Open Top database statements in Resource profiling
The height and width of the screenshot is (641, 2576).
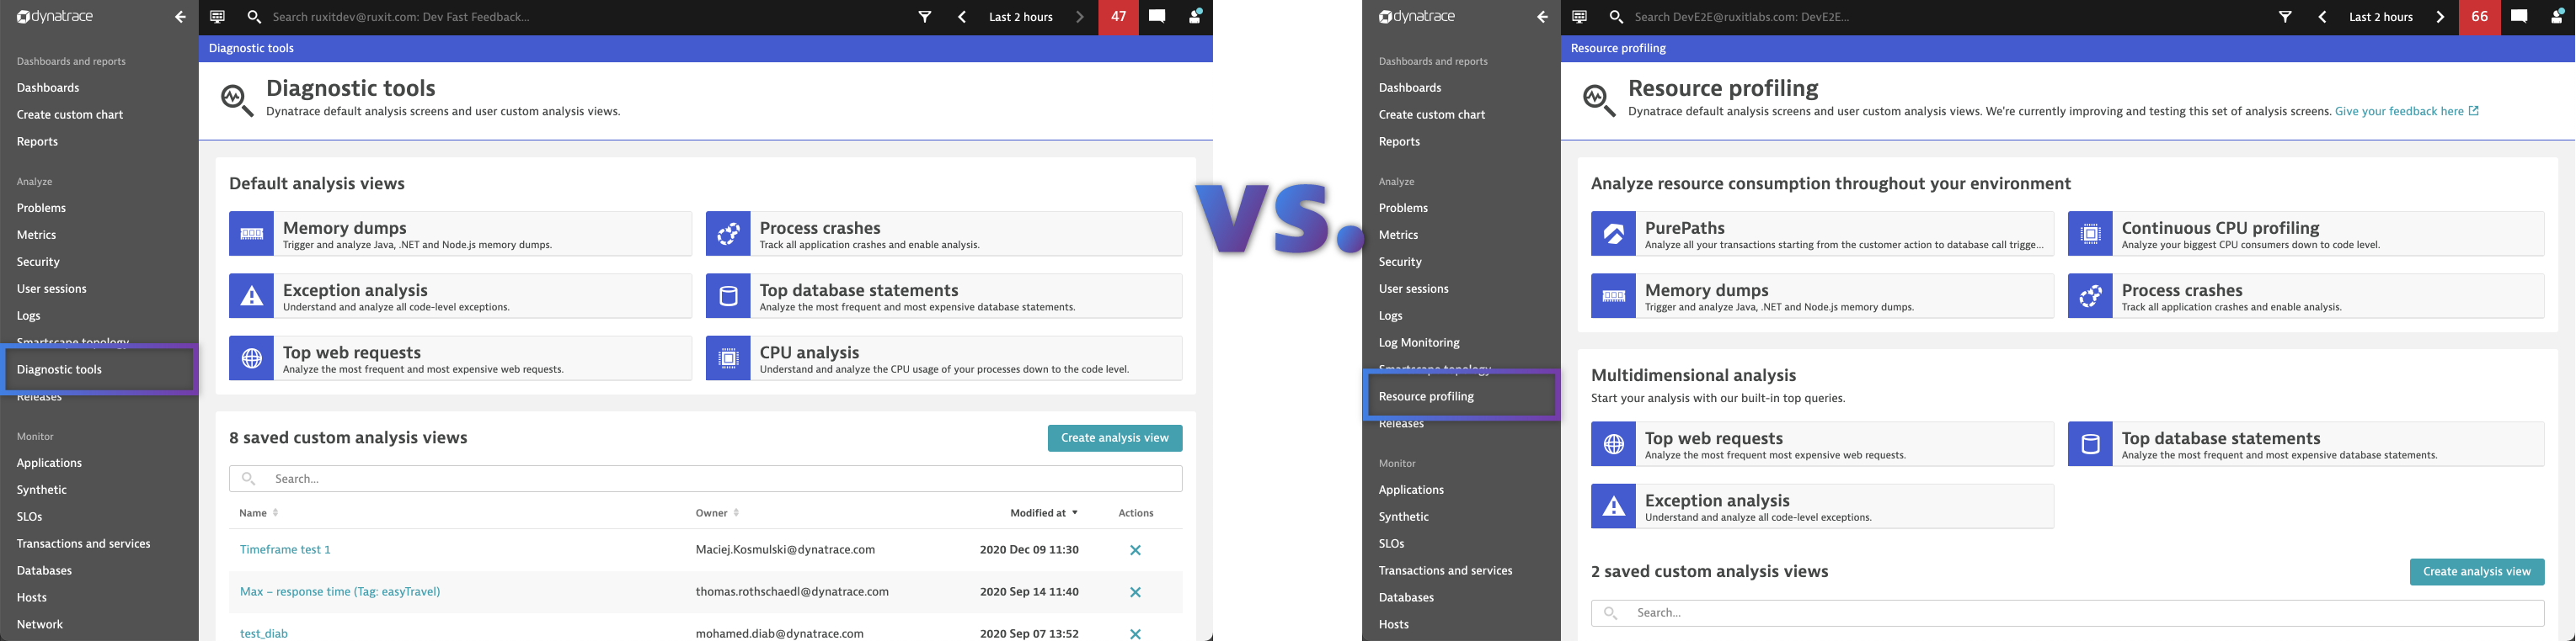pyautogui.click(x=2306, y=444)
